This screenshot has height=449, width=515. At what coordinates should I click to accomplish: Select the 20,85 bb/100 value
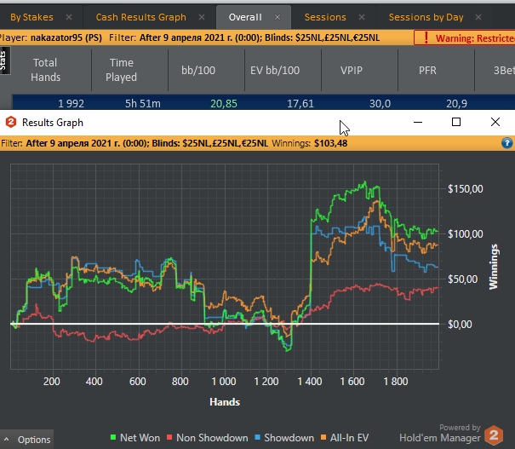224,104
